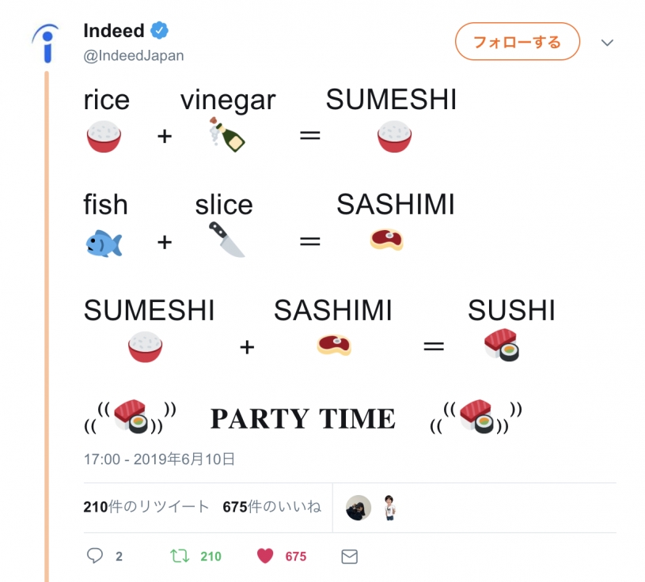This screenshot has width=645, height=582.
Task: Click the fish emoji in the second equation
Action: [104, 241]
